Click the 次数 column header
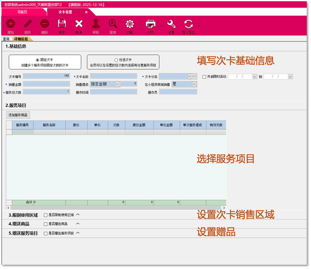Viewport: 311px width, 269px height. click(116, 125)
